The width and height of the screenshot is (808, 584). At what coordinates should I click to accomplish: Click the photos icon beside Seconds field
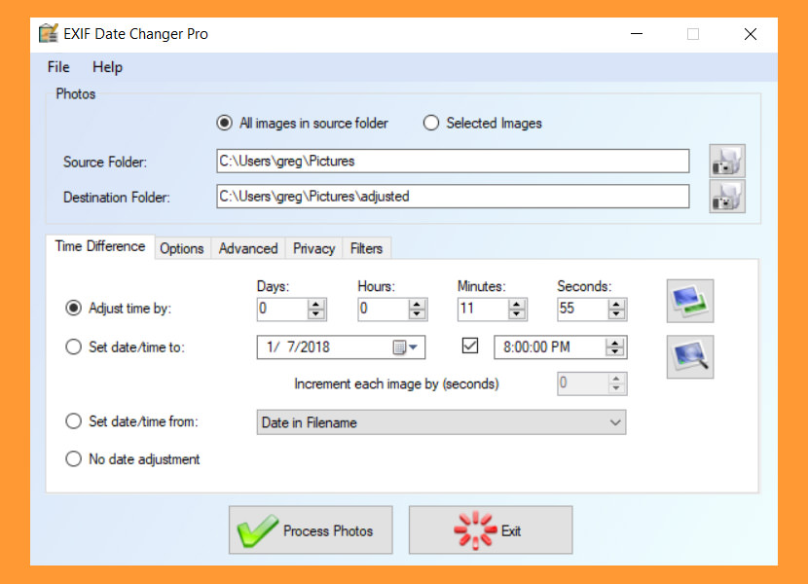pos(689,301)
